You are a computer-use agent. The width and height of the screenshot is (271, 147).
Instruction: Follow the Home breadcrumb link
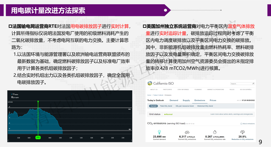pyautogui.click(x=149, y=95)
